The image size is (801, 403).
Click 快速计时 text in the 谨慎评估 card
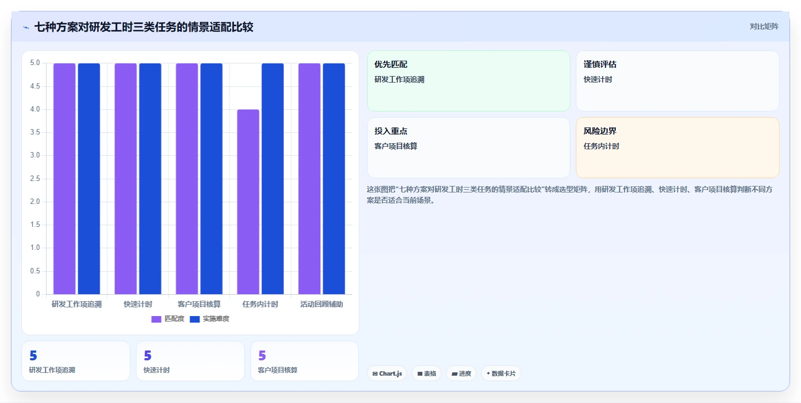598,79
